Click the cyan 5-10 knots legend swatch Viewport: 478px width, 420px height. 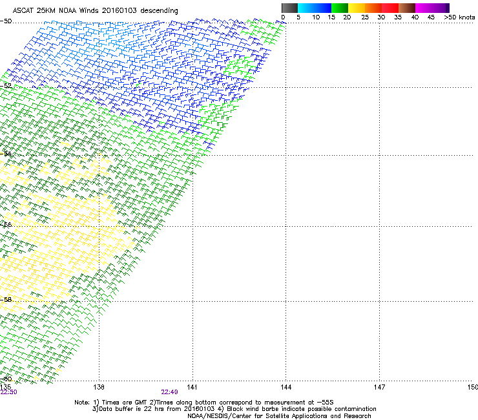click(x=306, y=8)
